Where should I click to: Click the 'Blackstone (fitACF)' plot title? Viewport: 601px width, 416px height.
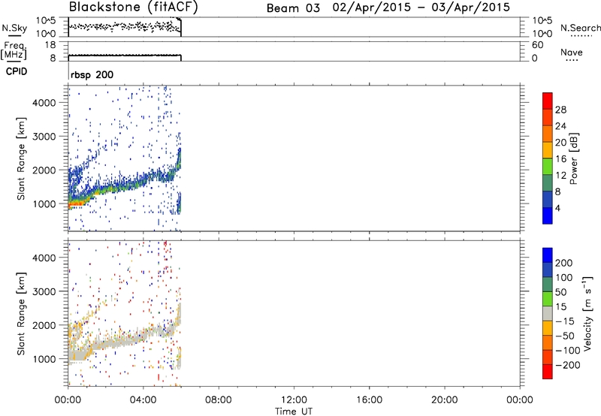point(133,7)
